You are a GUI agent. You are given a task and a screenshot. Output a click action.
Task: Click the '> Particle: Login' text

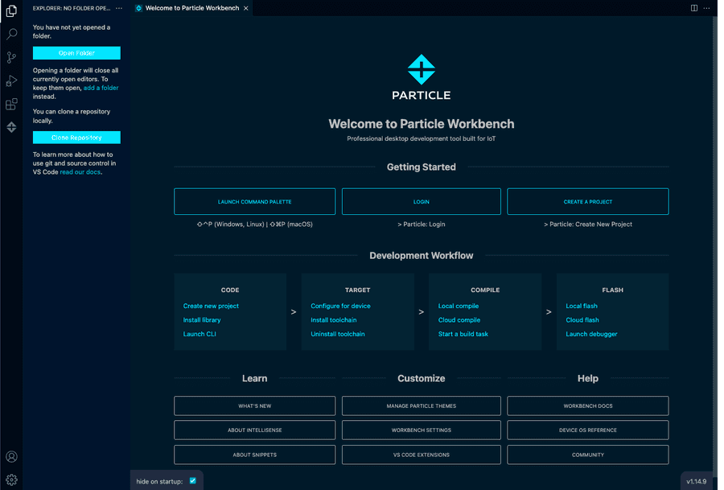click(x=421, y=224)
